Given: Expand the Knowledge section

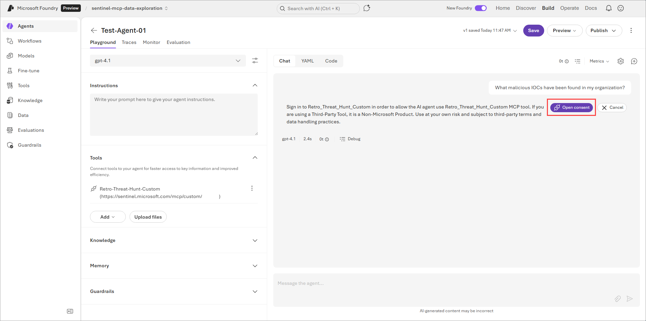Looking at the screenshot, I should pyautogui.click(x=255, y=240).
